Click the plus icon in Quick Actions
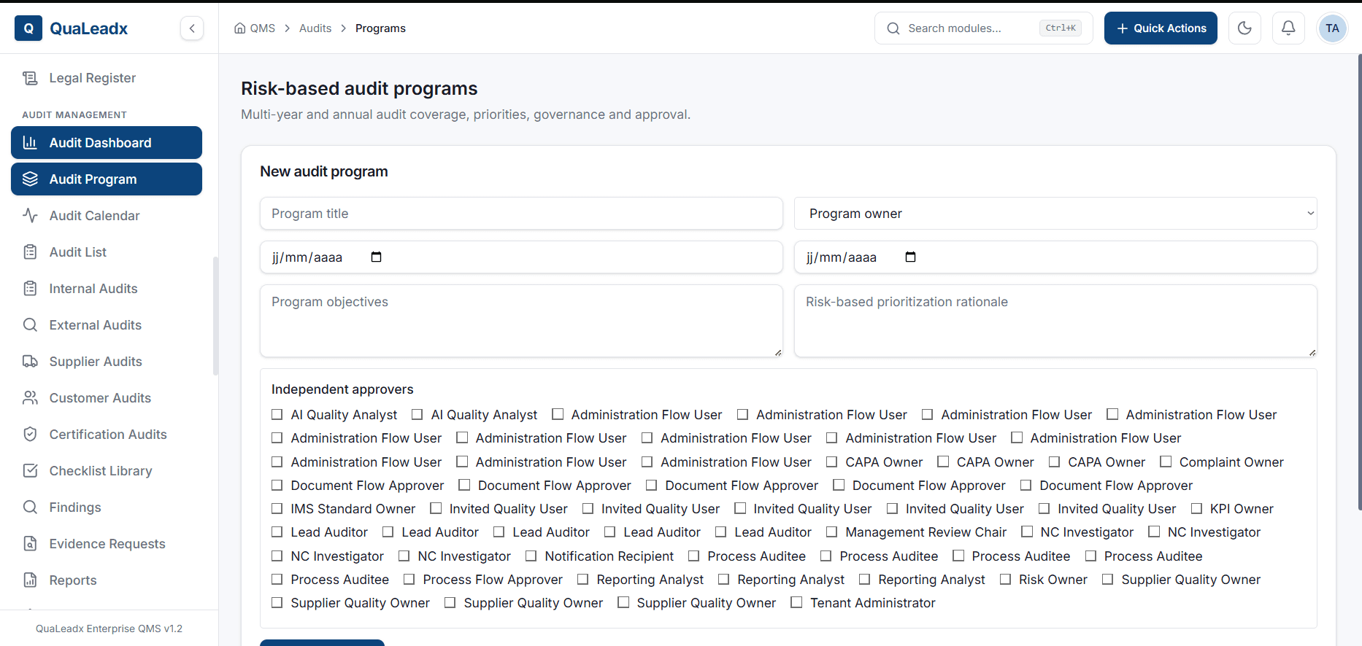1362x646 pixels. tap(1123, 28)
